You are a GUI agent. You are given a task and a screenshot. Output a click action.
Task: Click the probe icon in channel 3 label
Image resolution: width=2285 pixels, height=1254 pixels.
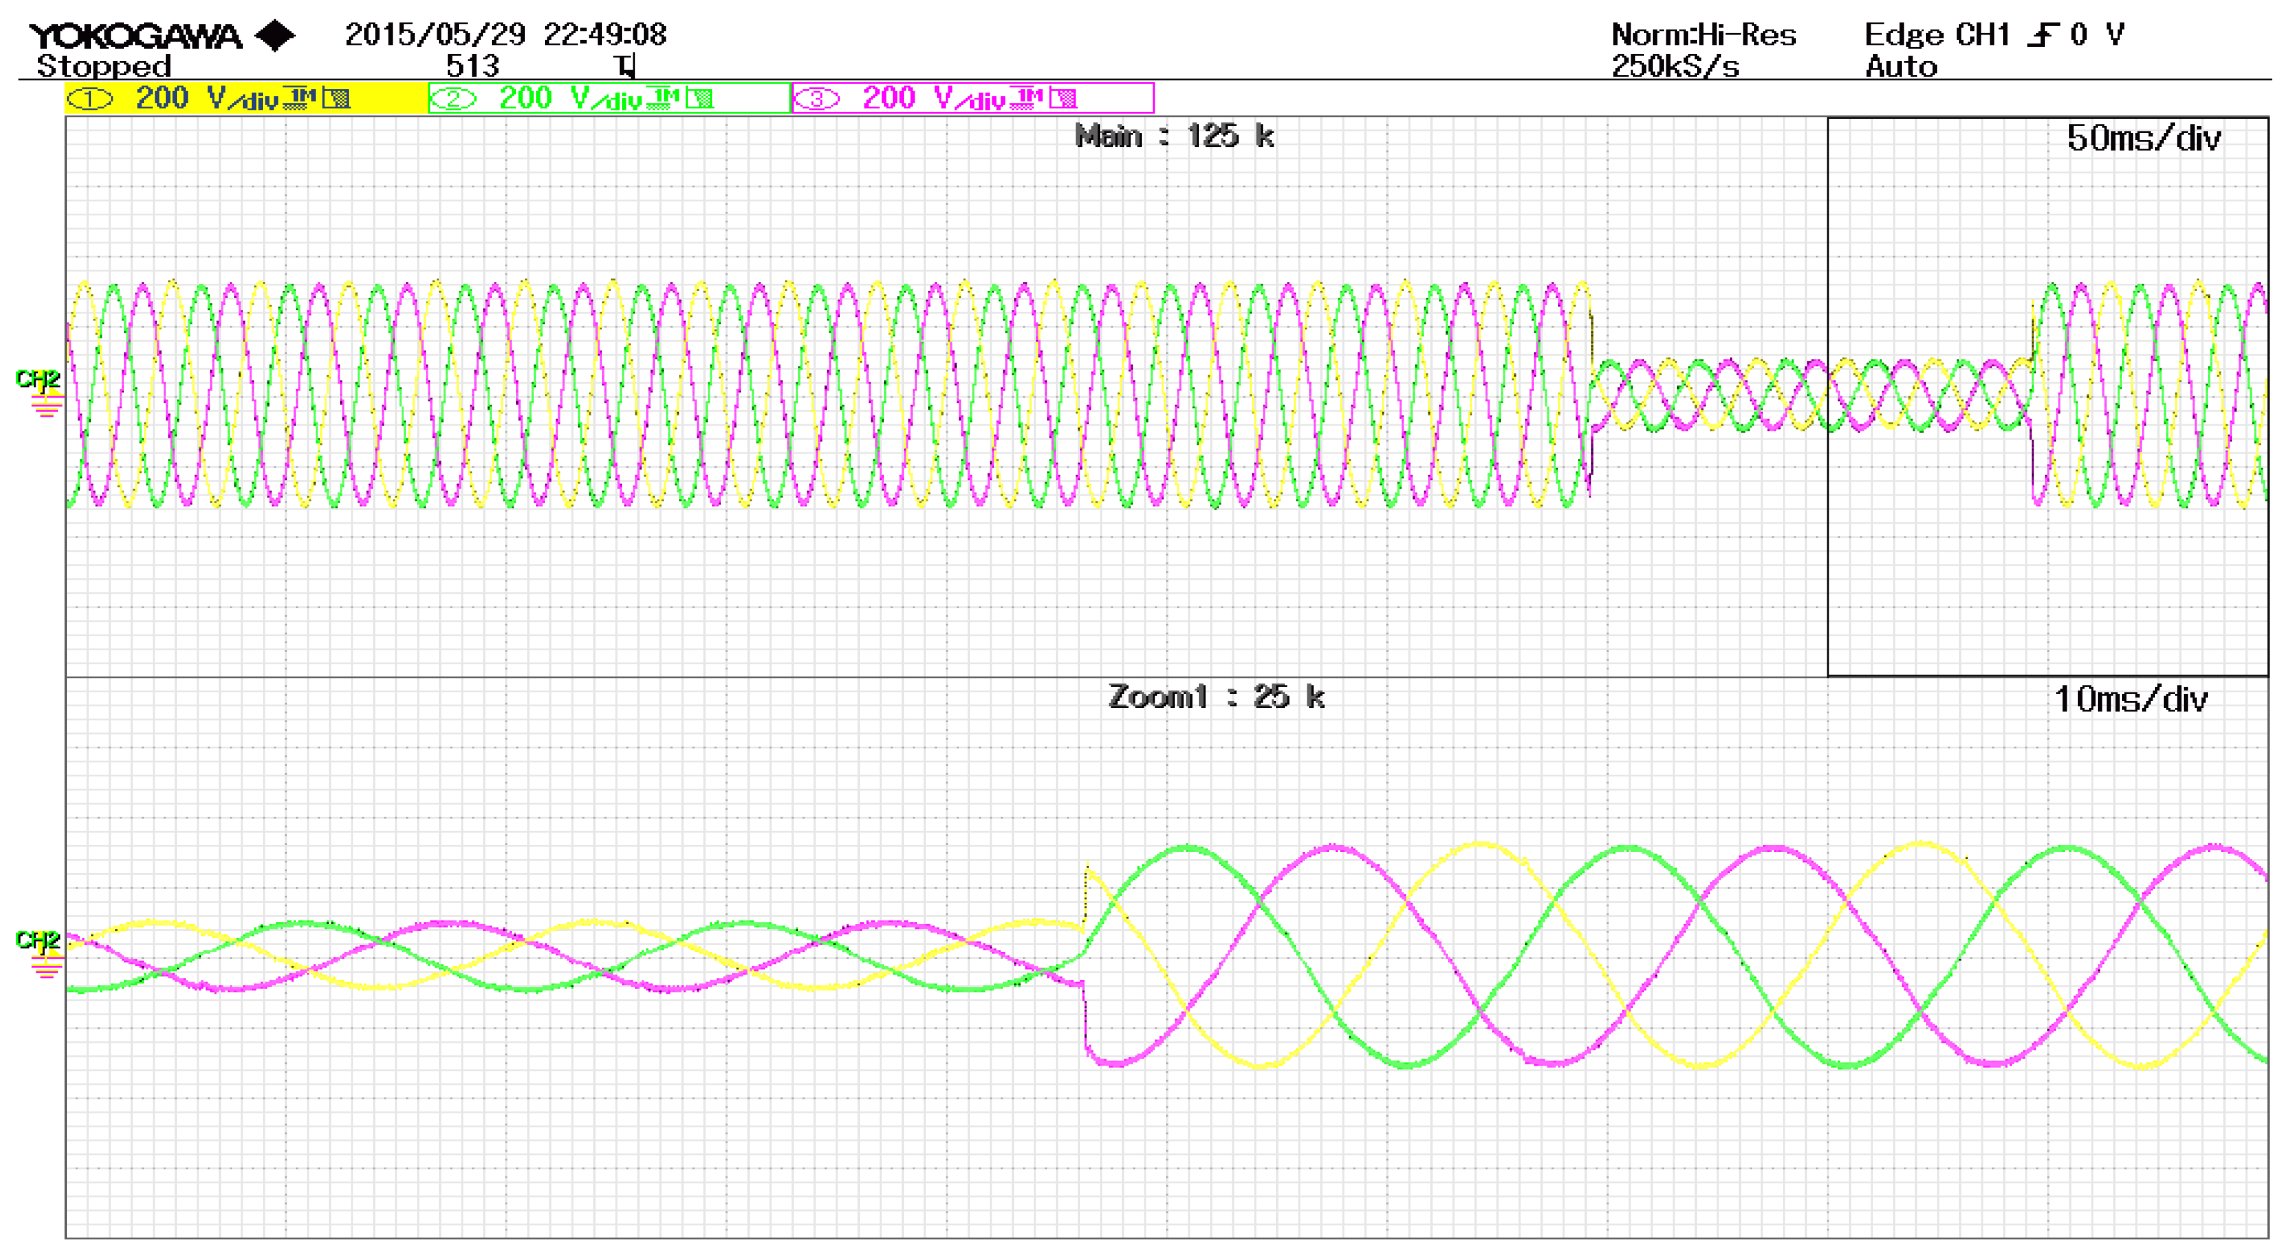(x=1064, y=99)
